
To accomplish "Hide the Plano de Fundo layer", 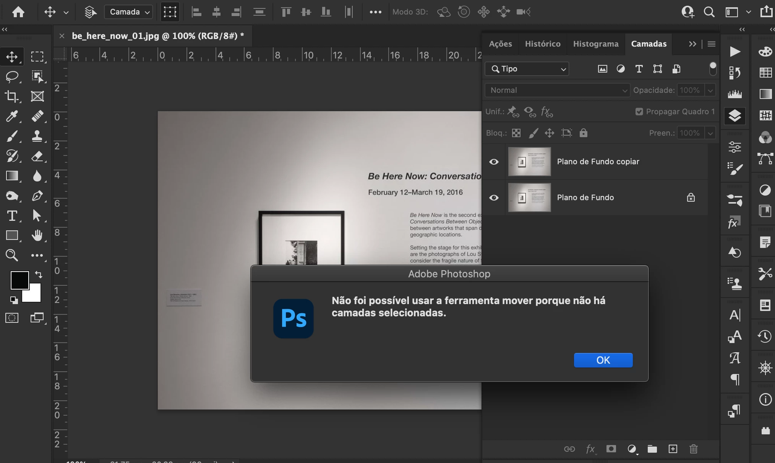I will 494,198.
